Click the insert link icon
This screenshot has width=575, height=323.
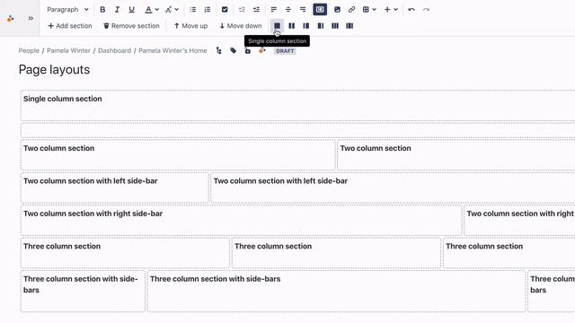point(351,10)
